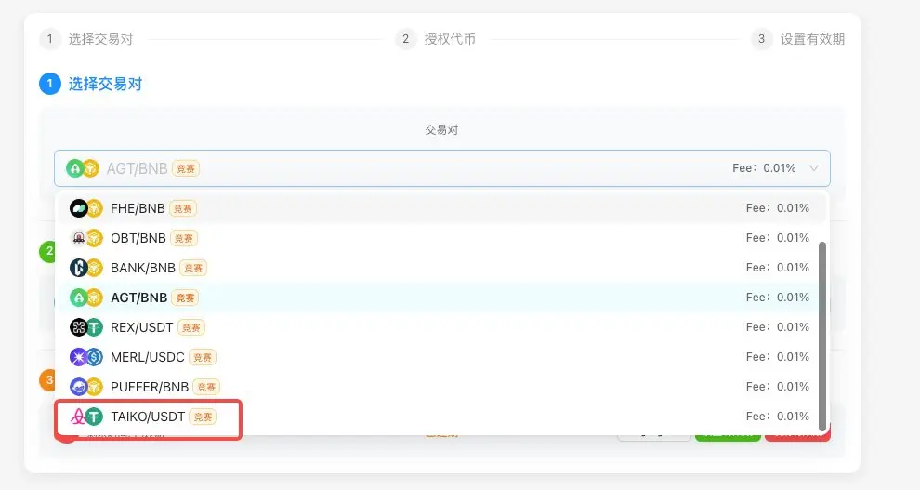
Task: Click Fee: 0.01% on the REX/USDT row
Action: tap(778, 327)
